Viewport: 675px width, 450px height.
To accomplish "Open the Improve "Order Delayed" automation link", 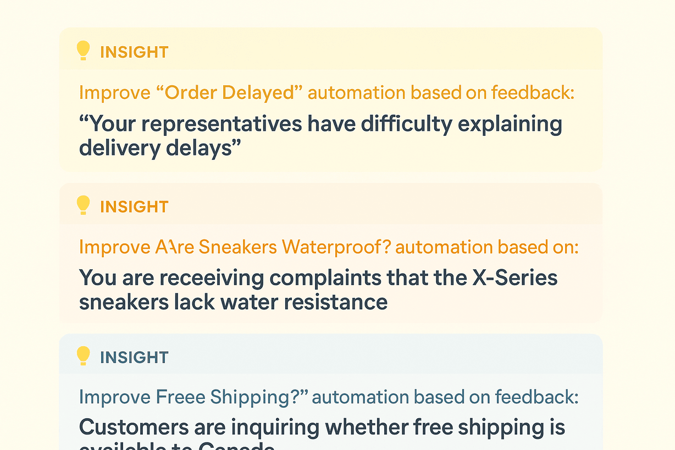I will 327,92.
